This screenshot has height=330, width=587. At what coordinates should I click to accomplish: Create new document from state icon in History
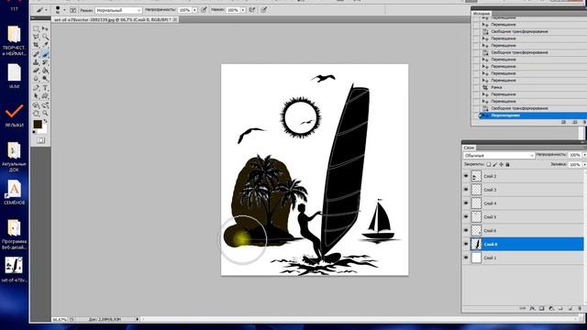coord(563,122)
